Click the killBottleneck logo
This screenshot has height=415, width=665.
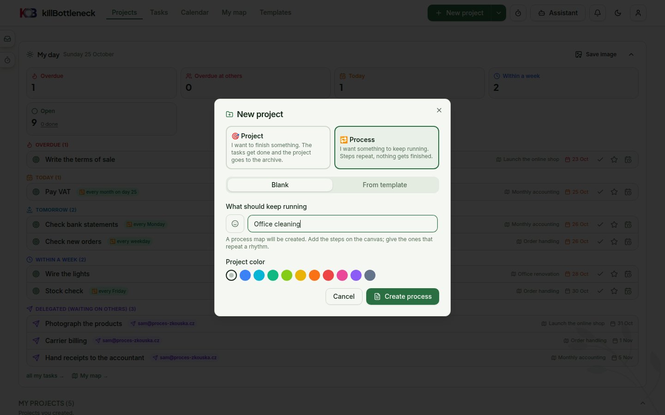(57, 13)
